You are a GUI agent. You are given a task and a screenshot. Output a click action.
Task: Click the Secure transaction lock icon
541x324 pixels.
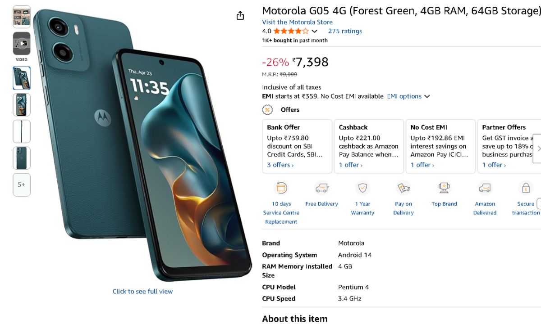coord(525,188)
